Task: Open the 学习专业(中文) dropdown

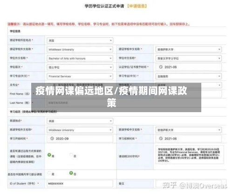Action: [x=189, y=76]
